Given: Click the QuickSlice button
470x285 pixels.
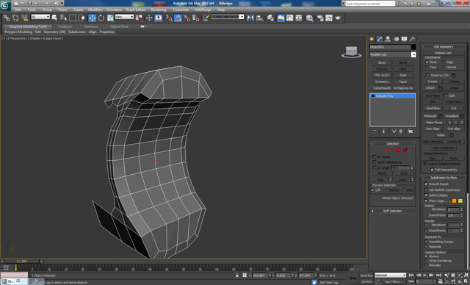Looking at the screenshot, I should click(433, 108).
